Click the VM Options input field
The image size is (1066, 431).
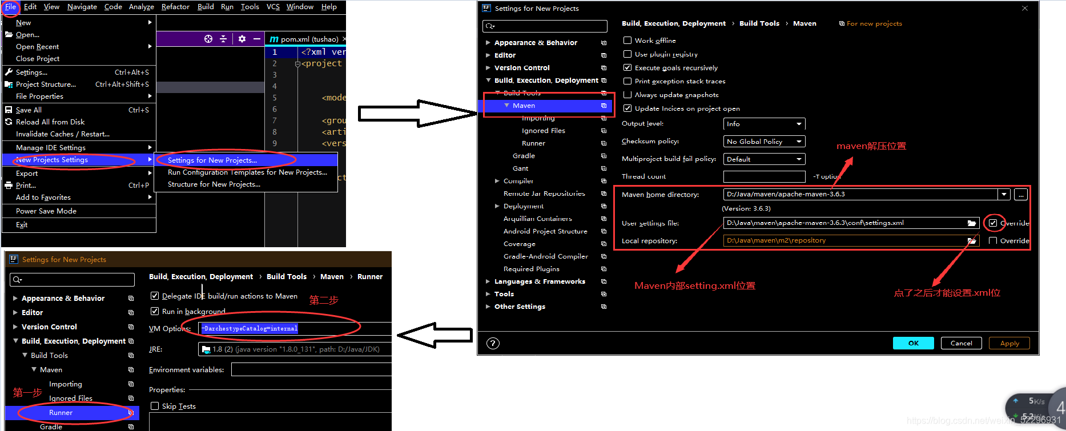(x=295, y=329)
